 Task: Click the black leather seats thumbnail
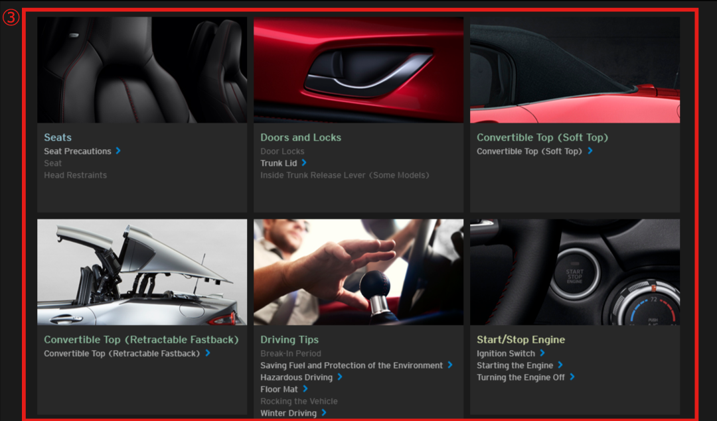pyautogui.click(x=142, y=70)
